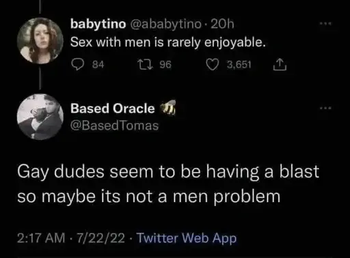Screen dimensions: 350x258
Task: Open Based Oracle's profile picture
Action: [x=40, y=117]
